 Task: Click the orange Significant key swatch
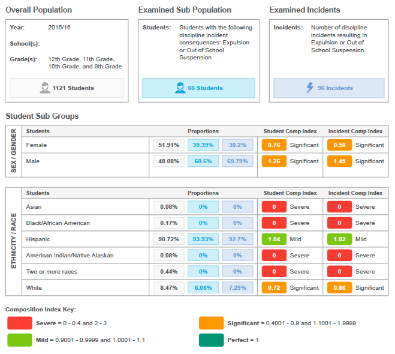tap(211, 323)
